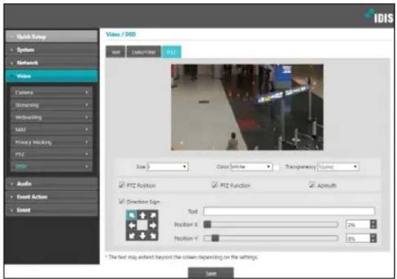397x279 pixels.
Task: Select the up direction arrow
Action: (x=143, y=216)
